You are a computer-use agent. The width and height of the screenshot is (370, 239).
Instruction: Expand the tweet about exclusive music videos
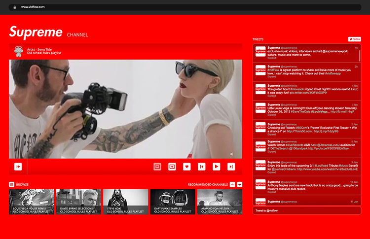272,58
